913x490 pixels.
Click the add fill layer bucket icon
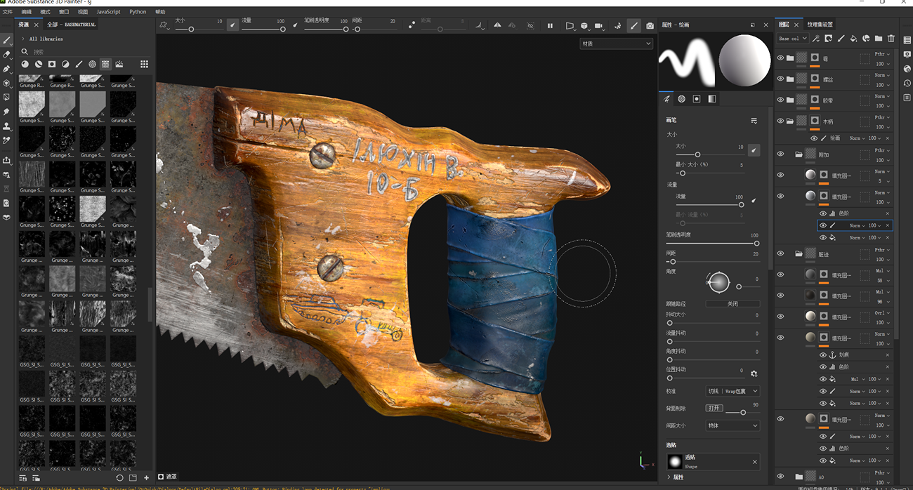click(x=853, y=39)
